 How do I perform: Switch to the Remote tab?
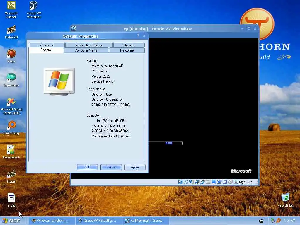click(x=129, y=45)
